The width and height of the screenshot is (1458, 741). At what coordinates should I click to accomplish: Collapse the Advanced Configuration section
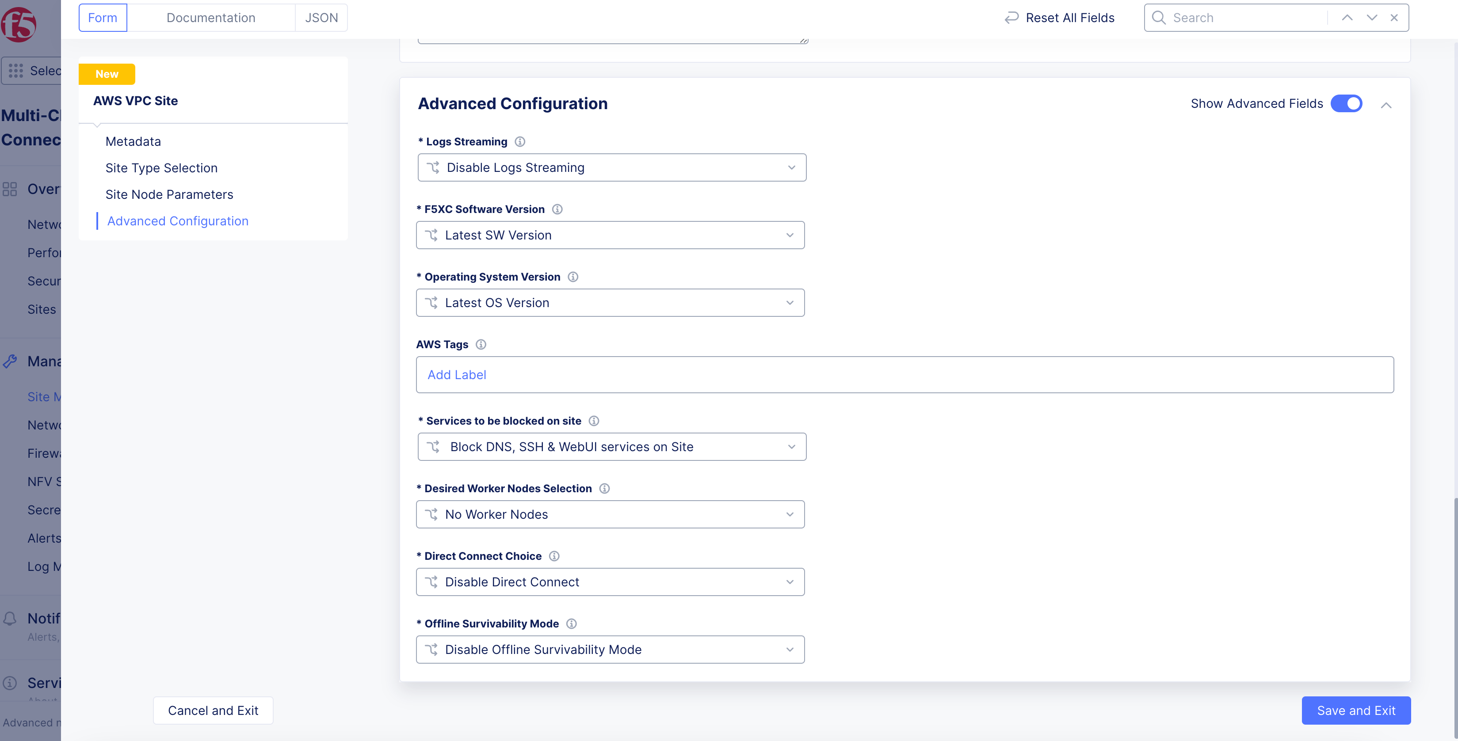1385,105
